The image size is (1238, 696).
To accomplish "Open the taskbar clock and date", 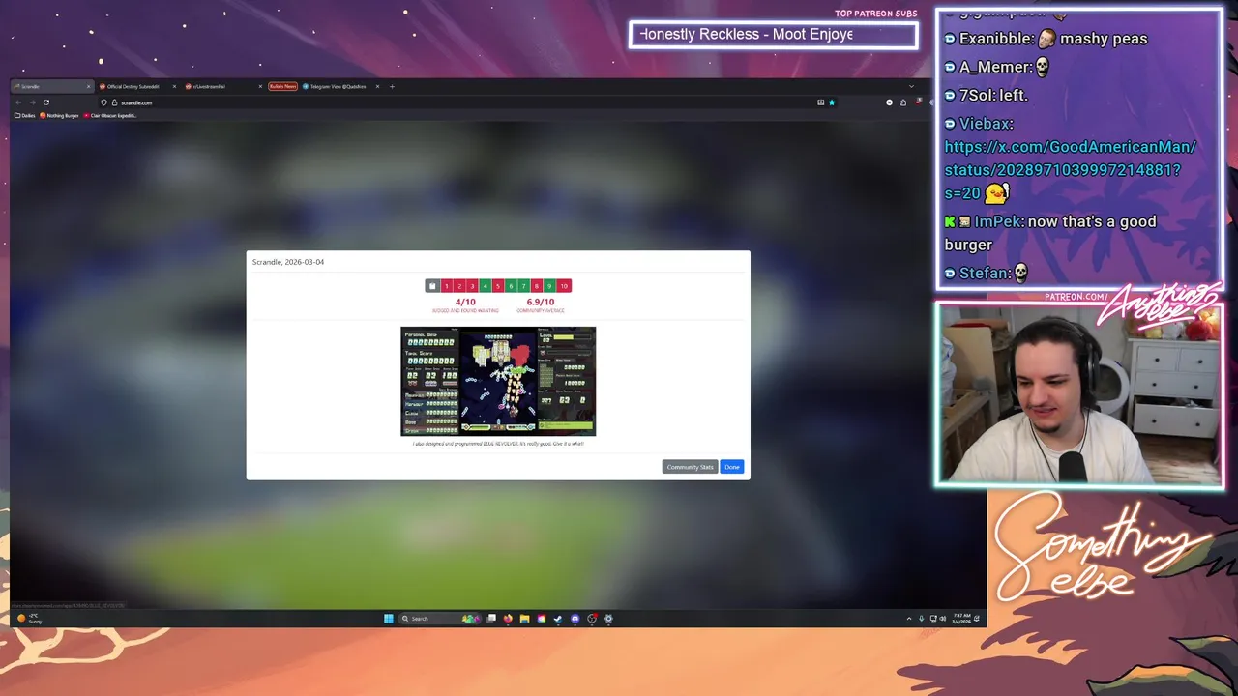I will coord(962,619).
